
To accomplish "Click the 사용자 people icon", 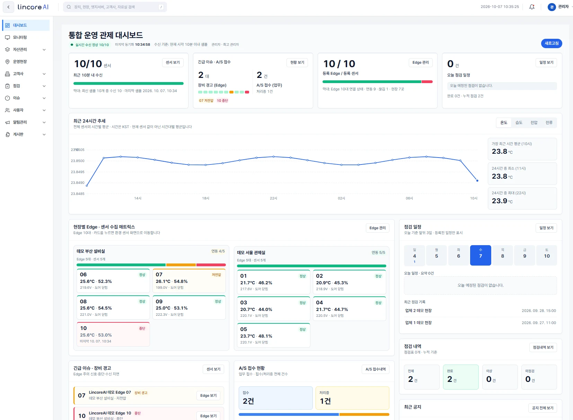I will point(7,110).
